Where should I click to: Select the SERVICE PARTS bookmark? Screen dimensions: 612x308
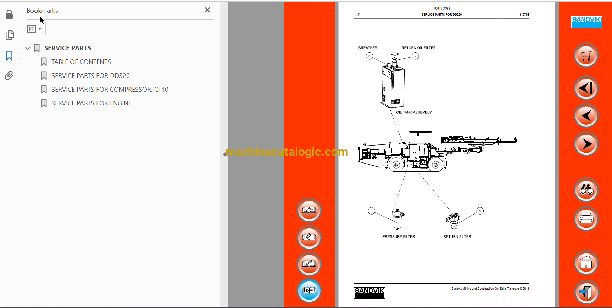[x=67, y=48]
